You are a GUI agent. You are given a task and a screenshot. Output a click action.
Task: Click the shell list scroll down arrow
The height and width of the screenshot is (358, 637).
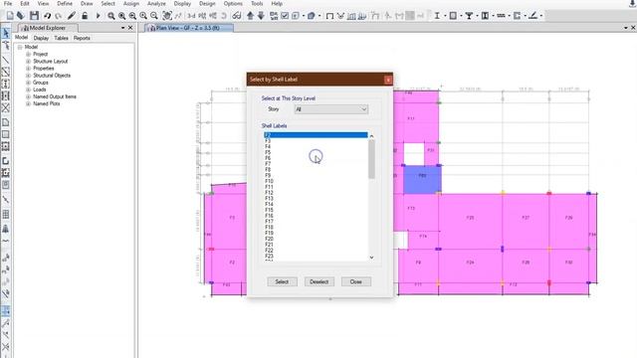tap(371, 258)
